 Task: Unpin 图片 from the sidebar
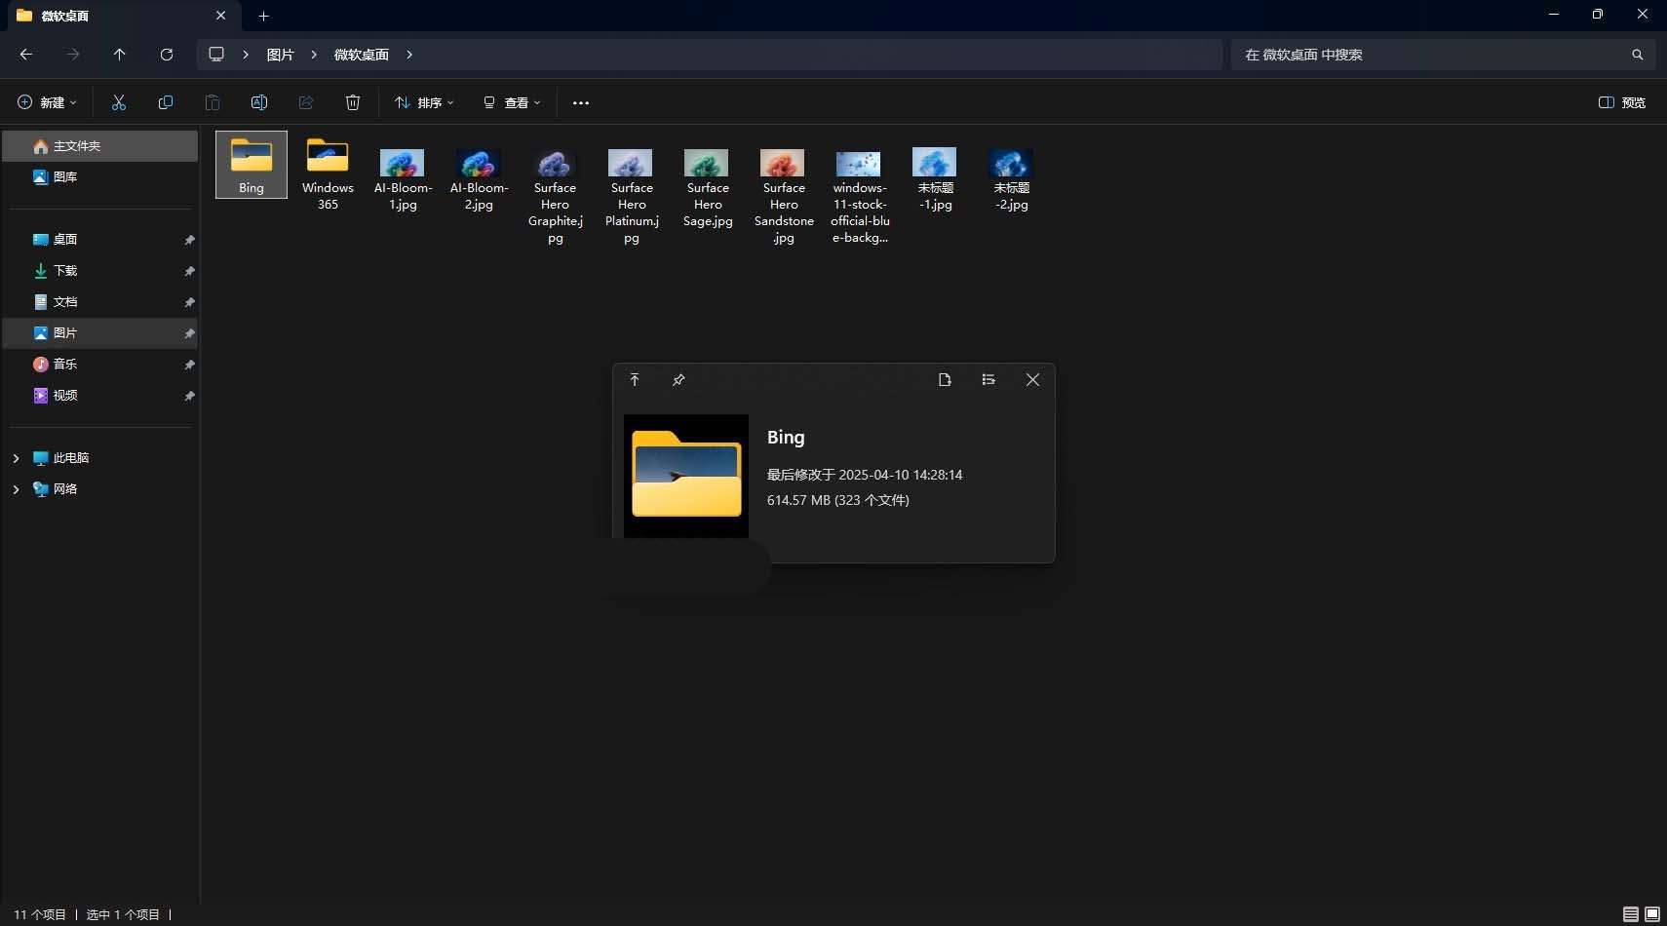tap(189, 333)
